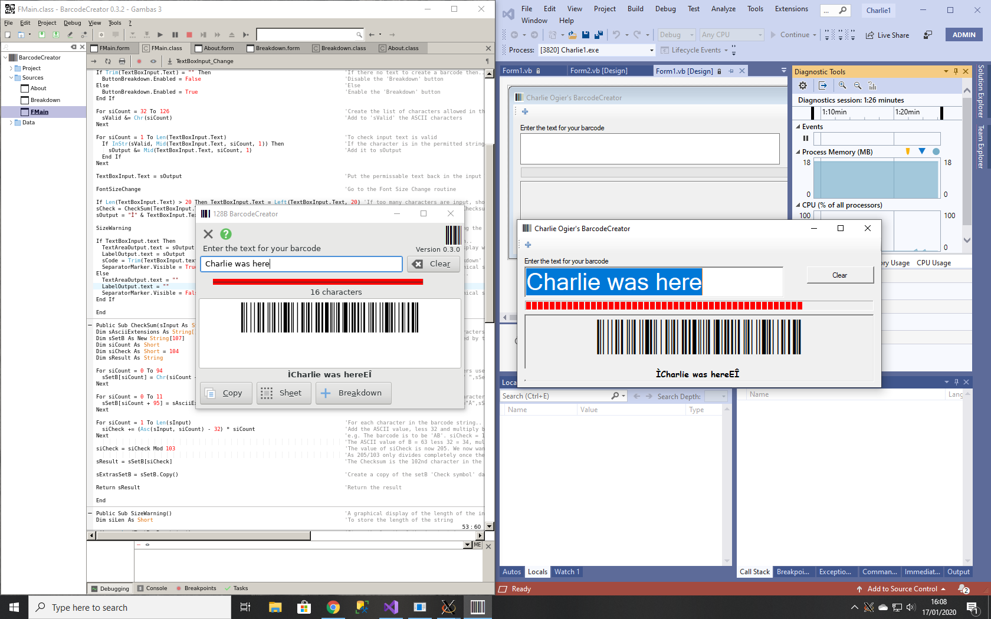Open the Visual Studio notifications icon in the status bar
Image resolution: width=991 pixels, height=619 pixels.
coord(963,589)
